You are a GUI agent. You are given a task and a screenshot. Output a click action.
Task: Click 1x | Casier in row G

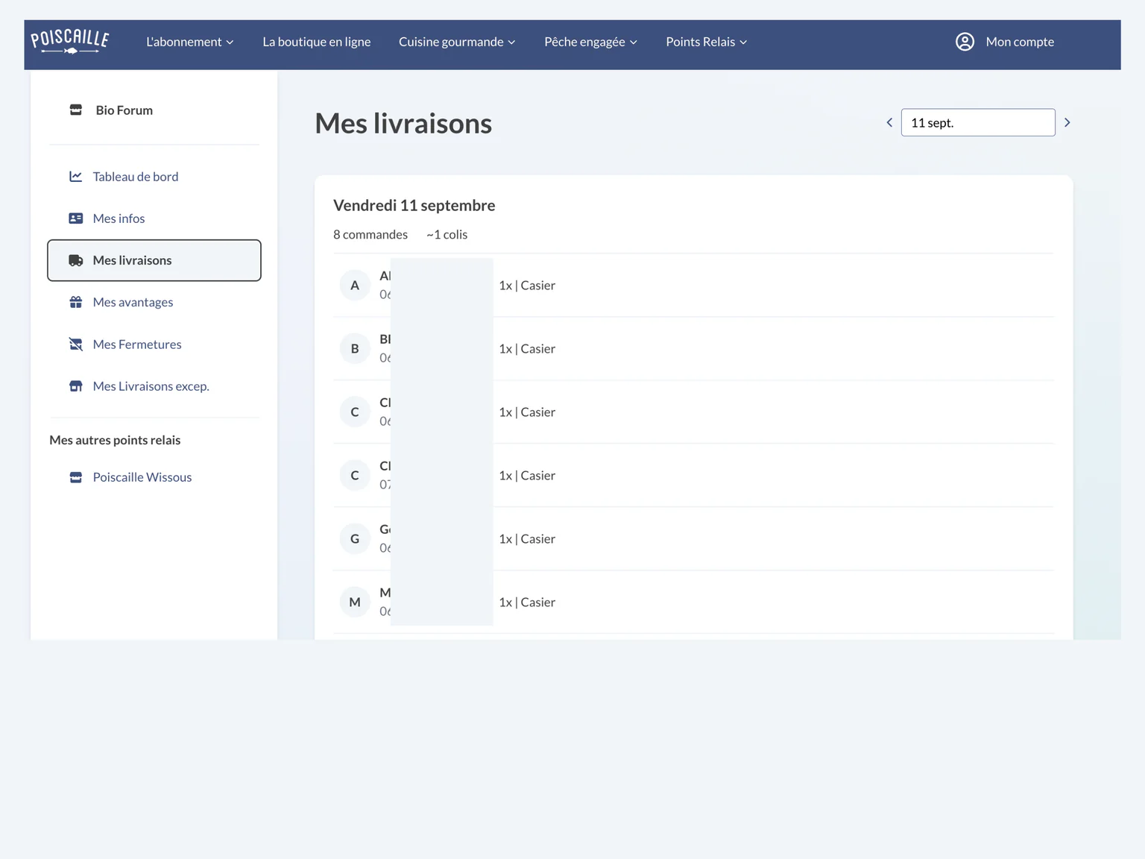point(527,539)
